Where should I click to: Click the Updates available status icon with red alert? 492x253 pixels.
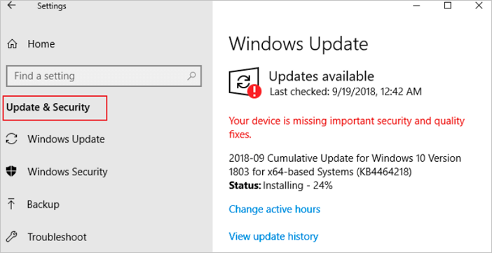[x=245, y=83]
